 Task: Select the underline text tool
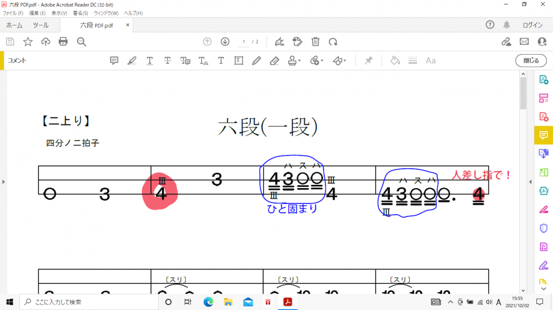(x=150, y=61)
